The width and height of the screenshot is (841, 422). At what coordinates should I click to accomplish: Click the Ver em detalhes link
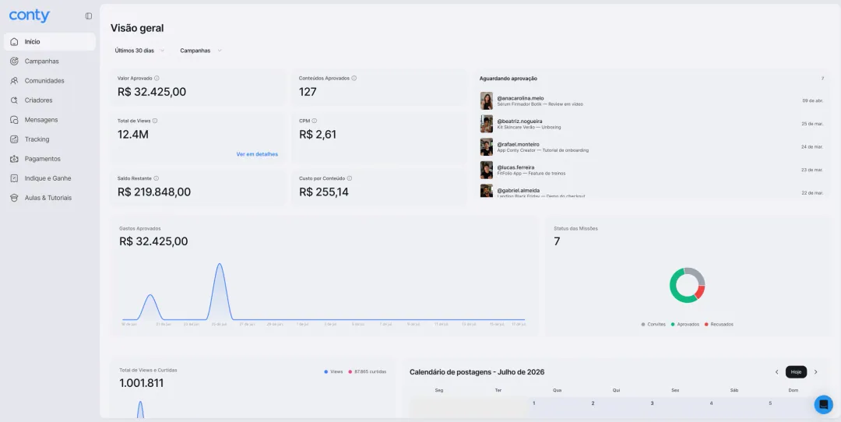[x=257, y=154]
